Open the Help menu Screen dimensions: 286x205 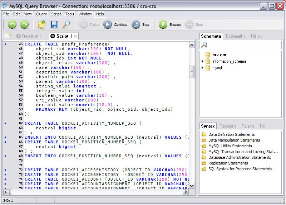tap(100, 14)
